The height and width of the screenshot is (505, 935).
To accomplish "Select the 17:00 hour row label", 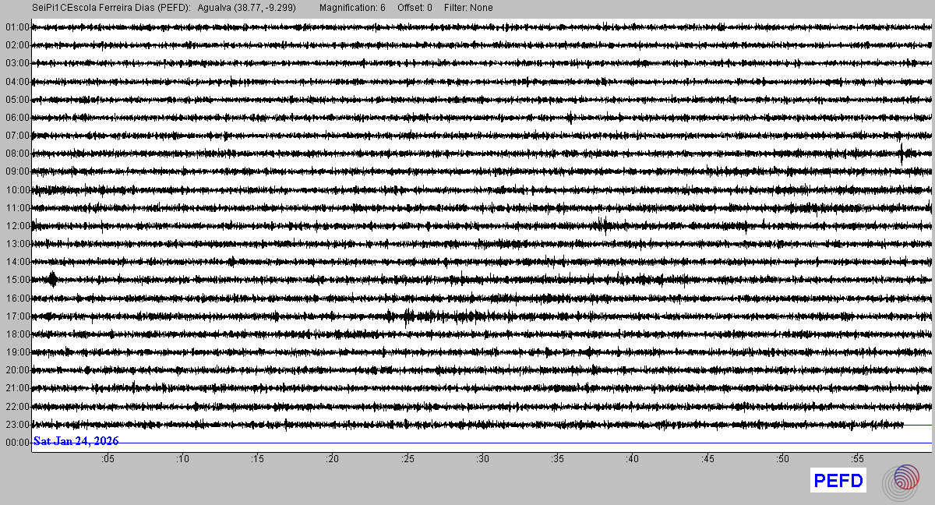I will coord(16,316).
